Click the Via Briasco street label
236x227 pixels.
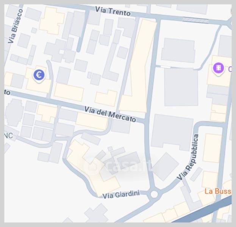pos(16,26)
